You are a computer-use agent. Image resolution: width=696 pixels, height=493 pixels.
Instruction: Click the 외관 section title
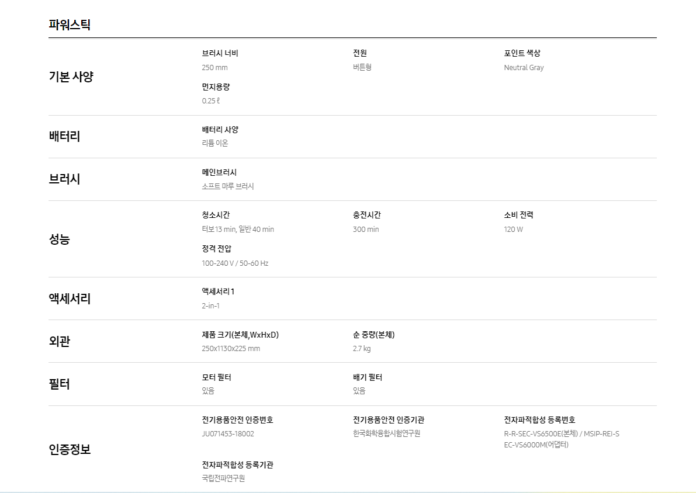click(x=60, y=341)
